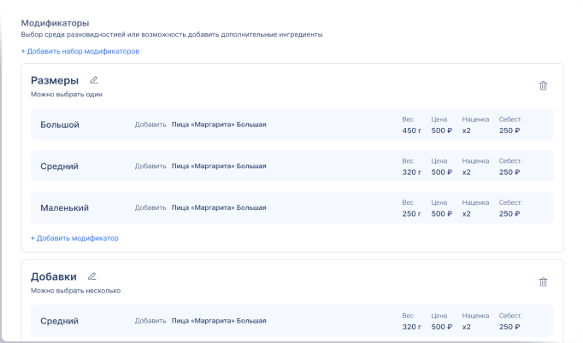
Task: Click «+ Добавить модификатор» under Размеры
Action: click(x=74, y=238)
